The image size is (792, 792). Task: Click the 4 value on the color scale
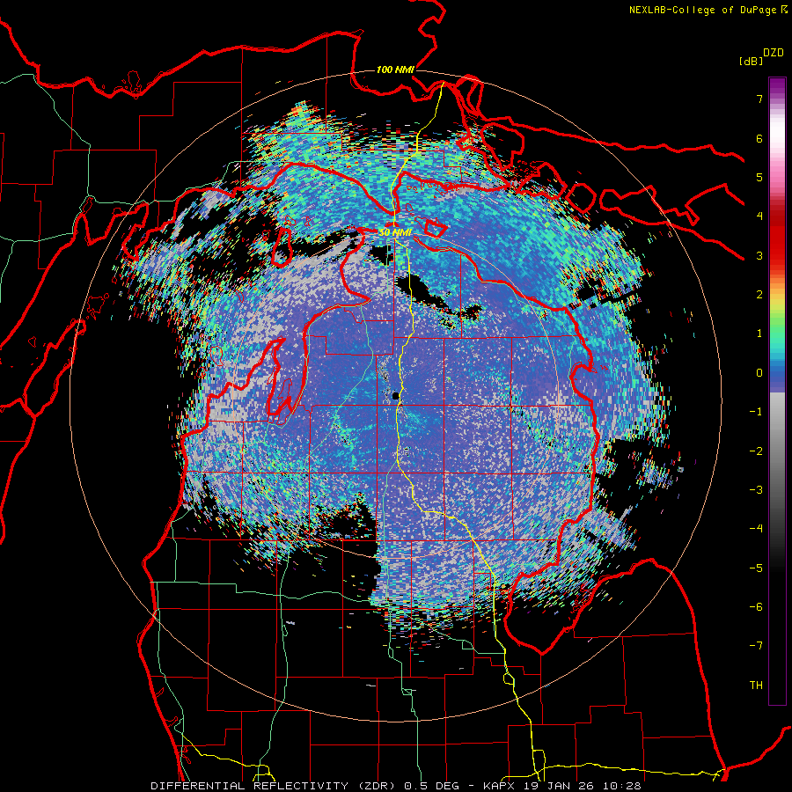[759, 216]
